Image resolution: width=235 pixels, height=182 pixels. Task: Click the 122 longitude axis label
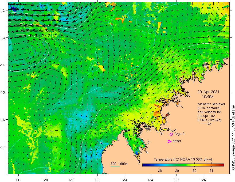[97, 180]
